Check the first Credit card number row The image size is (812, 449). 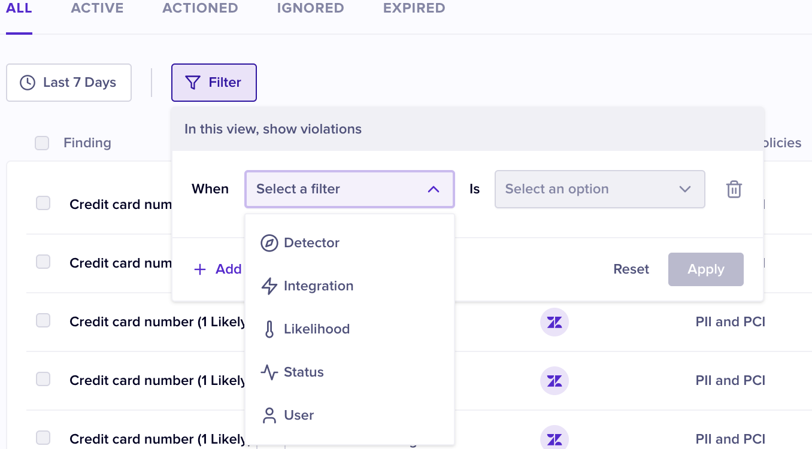tap(43, 204)
